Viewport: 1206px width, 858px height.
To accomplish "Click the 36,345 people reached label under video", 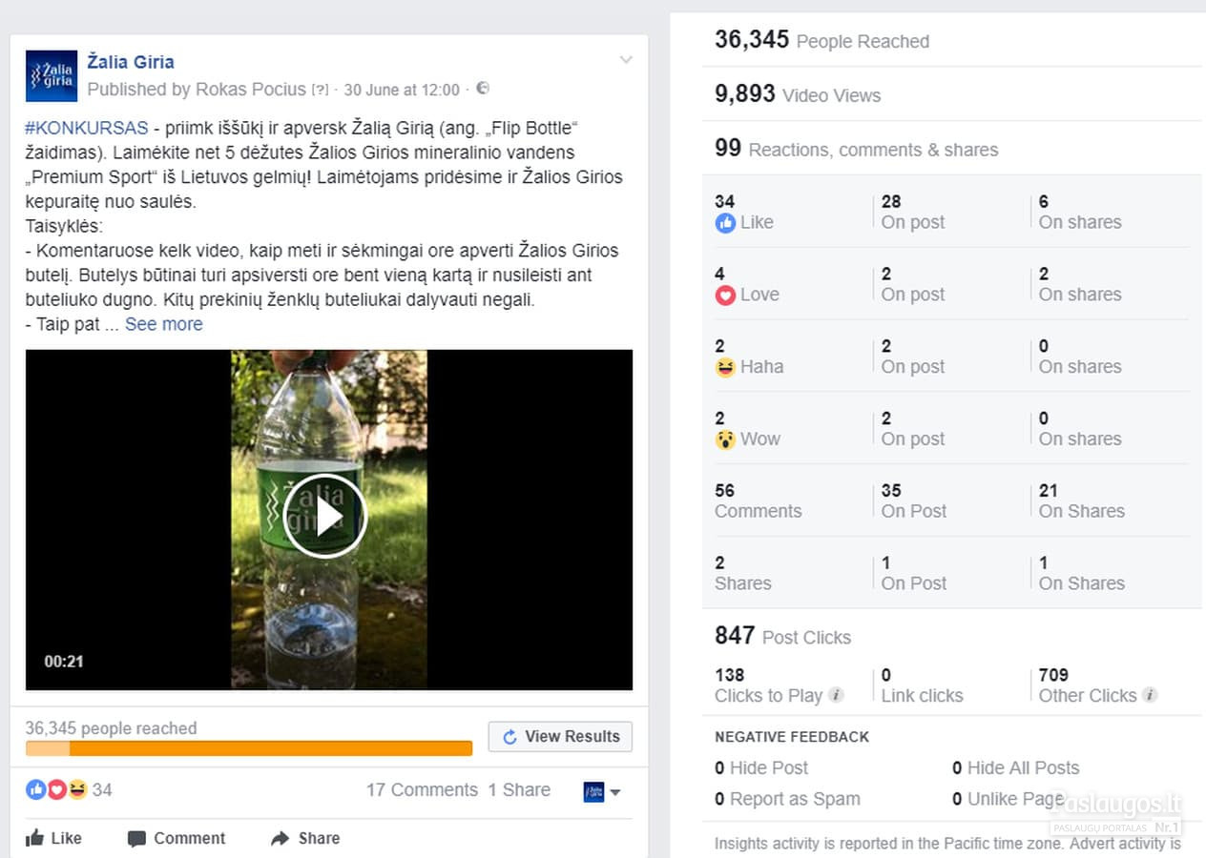I will tap(112, 728).
